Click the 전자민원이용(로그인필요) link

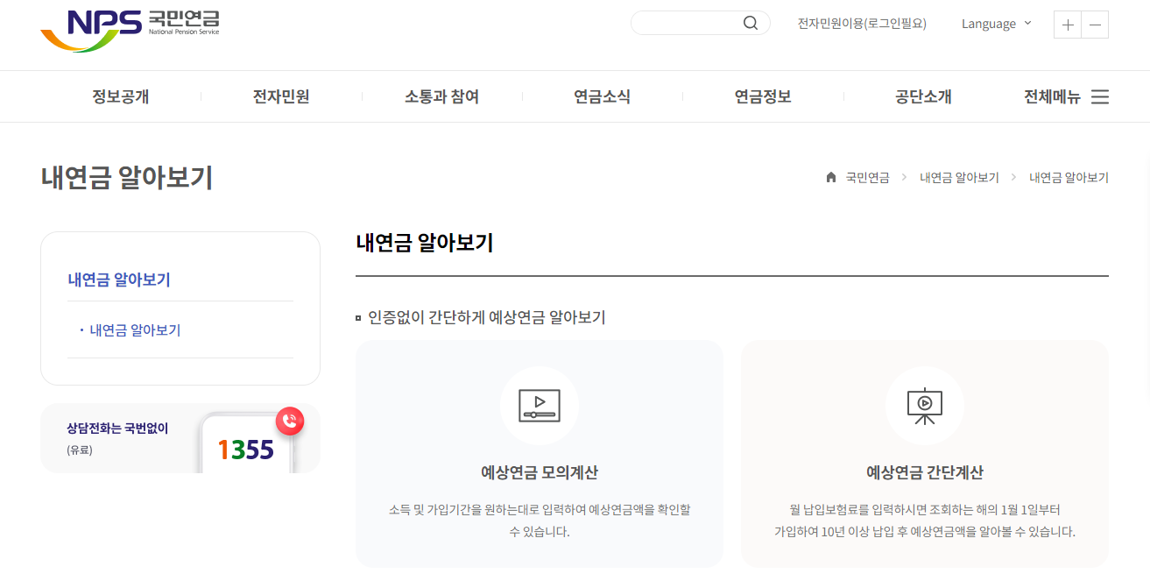tap(862, 24)
